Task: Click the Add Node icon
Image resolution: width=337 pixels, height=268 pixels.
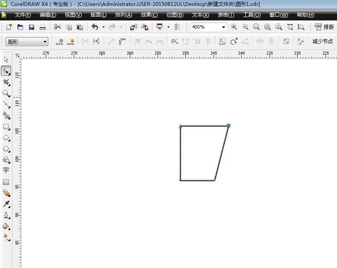Action: pyautogui.click(x=59, y=42)
